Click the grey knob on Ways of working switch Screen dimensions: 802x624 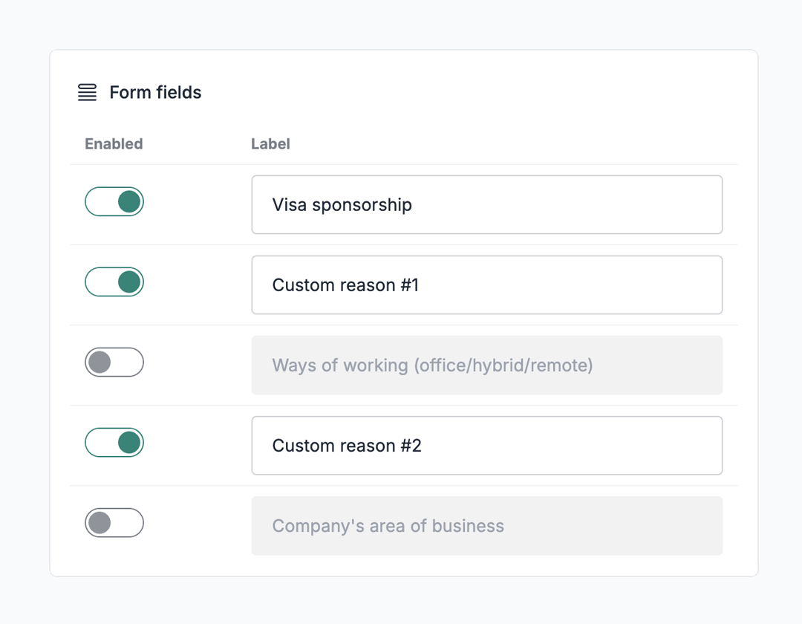(100, 363)
